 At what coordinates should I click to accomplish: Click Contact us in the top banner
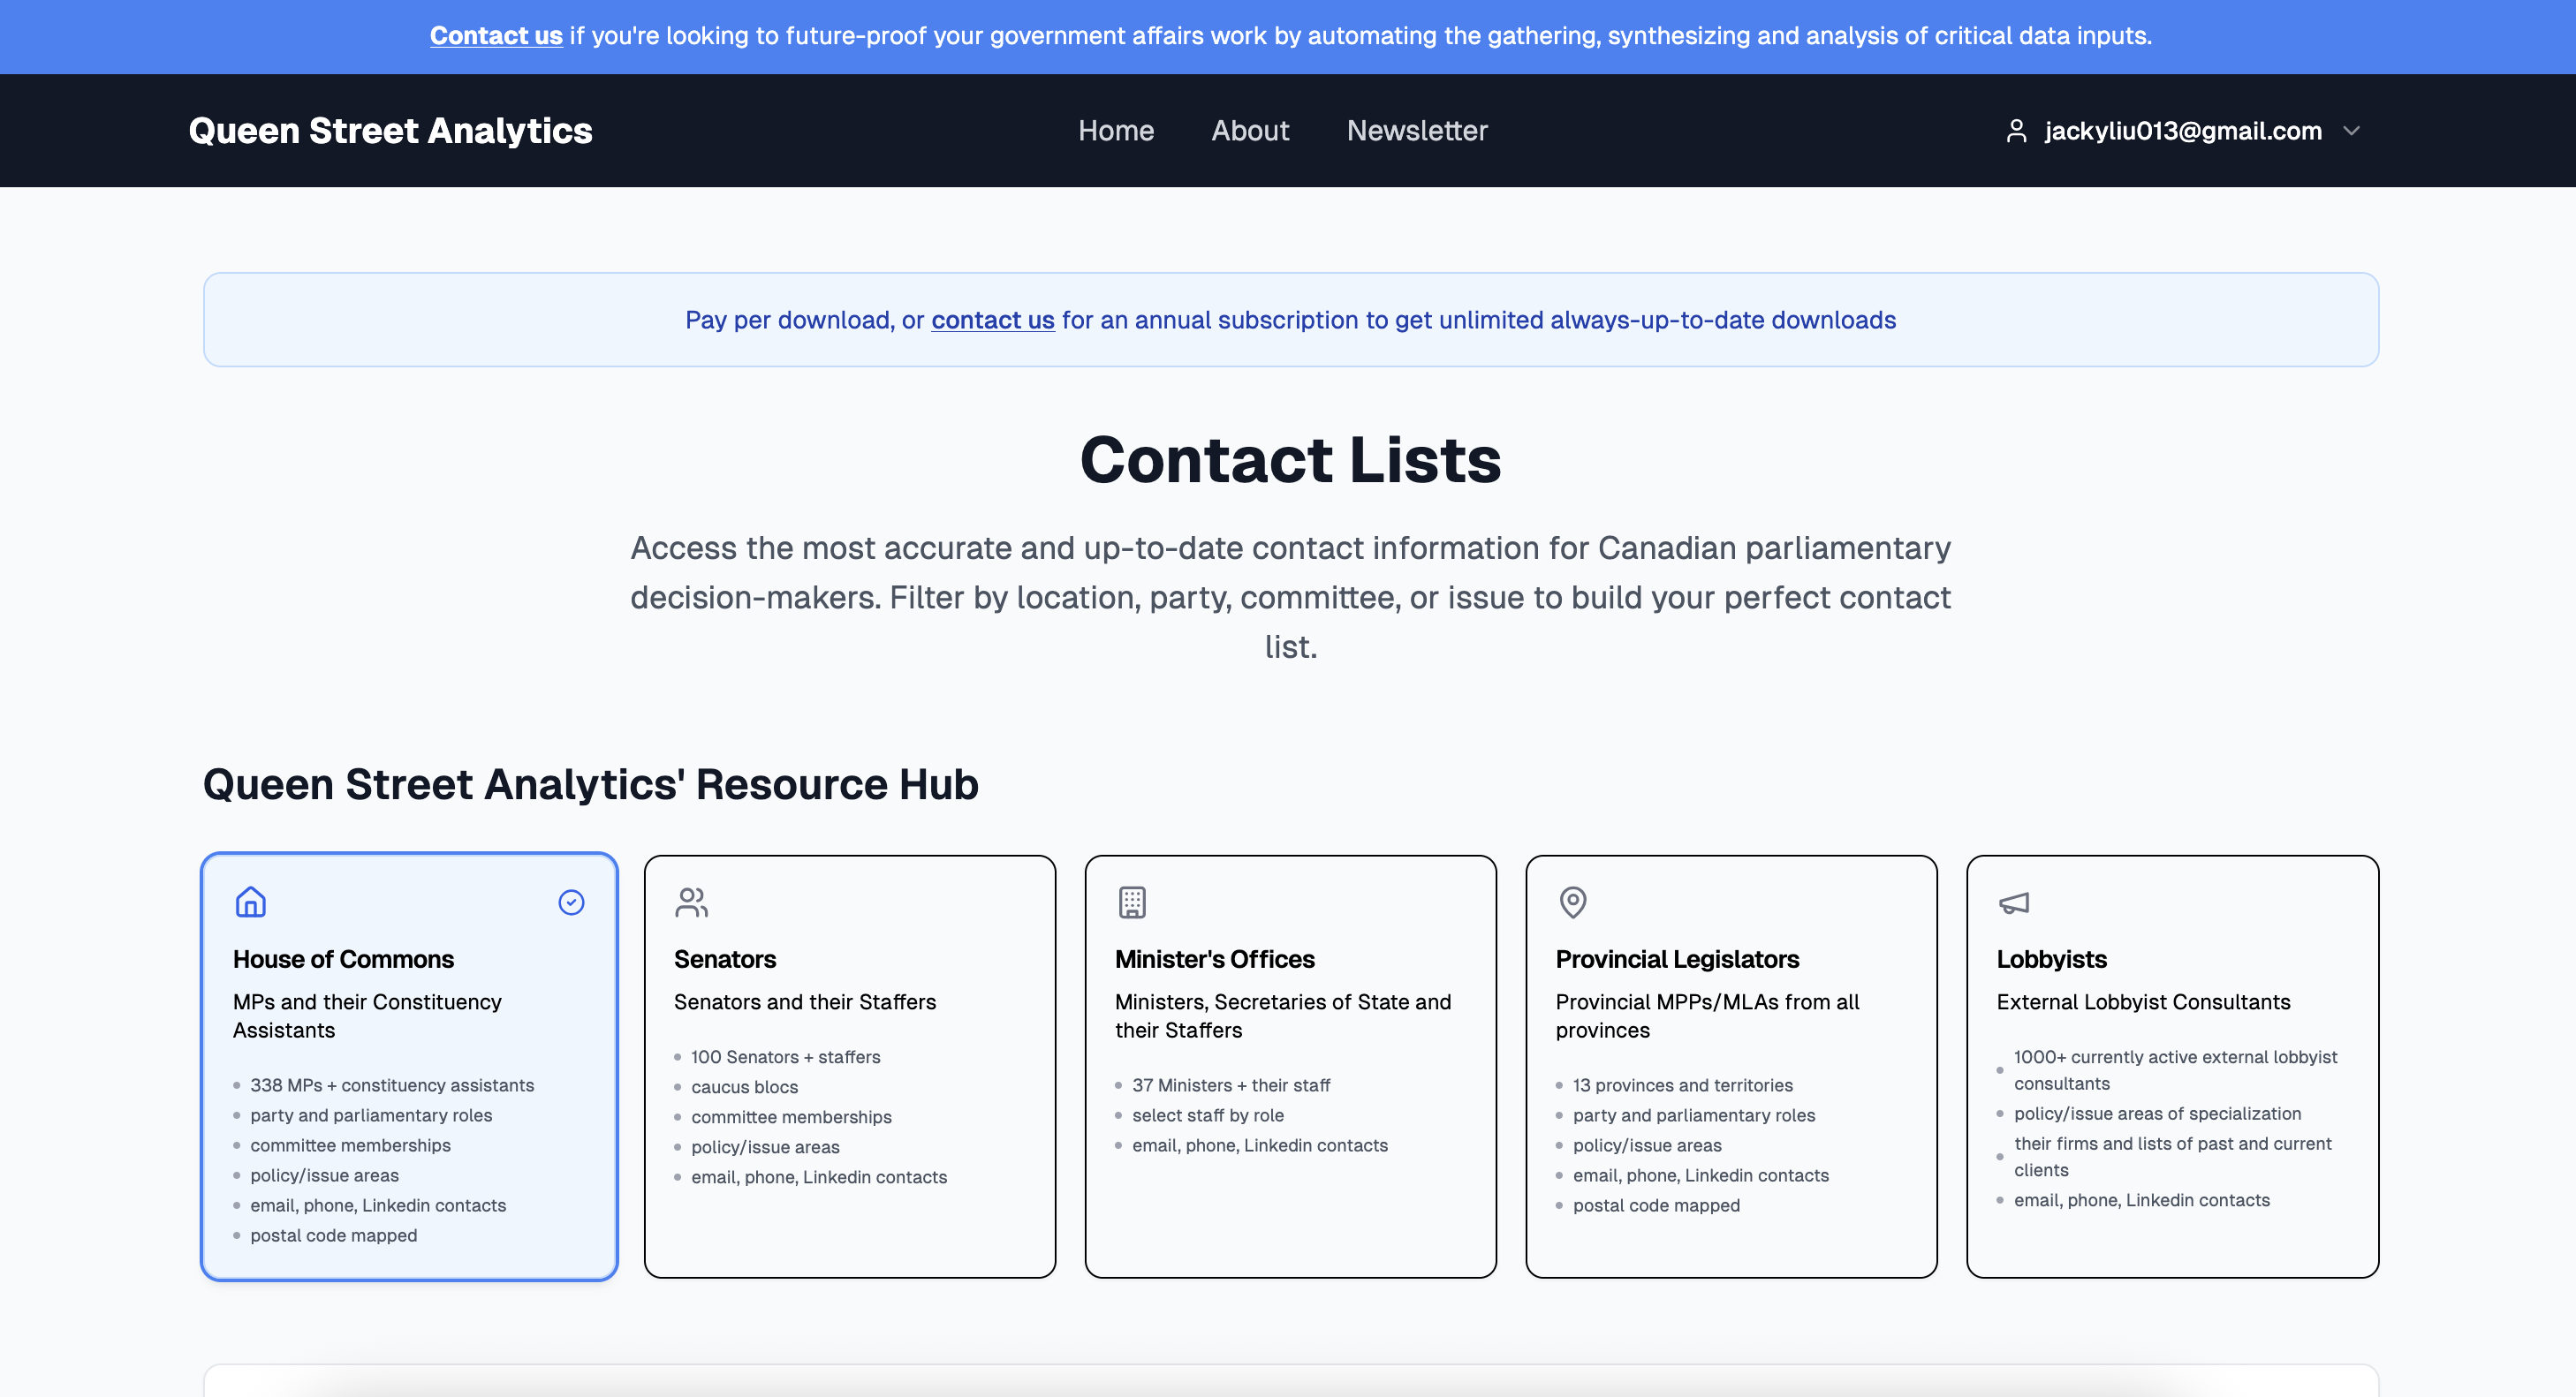[496, 36]
